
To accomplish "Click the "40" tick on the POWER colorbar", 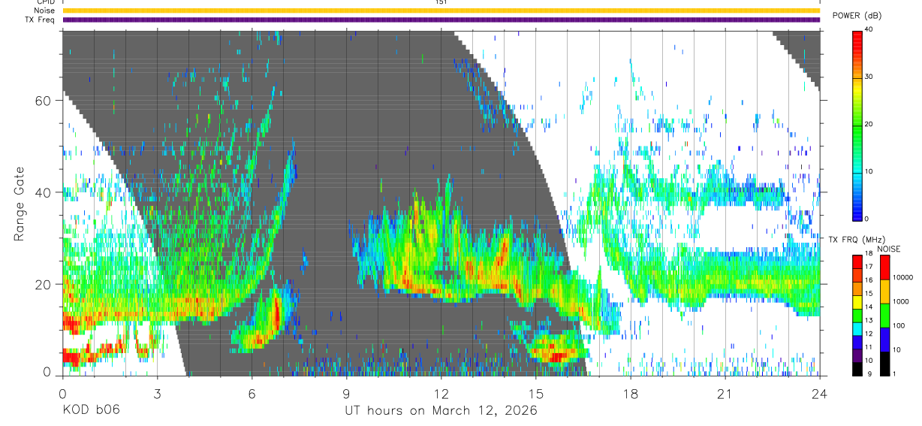I will (x=869, y=29).
